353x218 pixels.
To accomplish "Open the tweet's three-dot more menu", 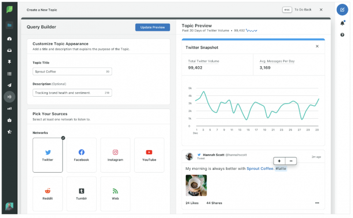I will (317, 203).
